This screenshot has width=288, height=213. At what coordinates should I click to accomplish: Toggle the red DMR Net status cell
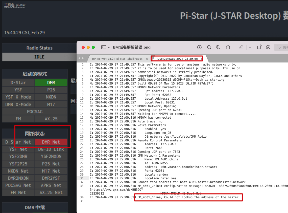(x=51, y=142)
